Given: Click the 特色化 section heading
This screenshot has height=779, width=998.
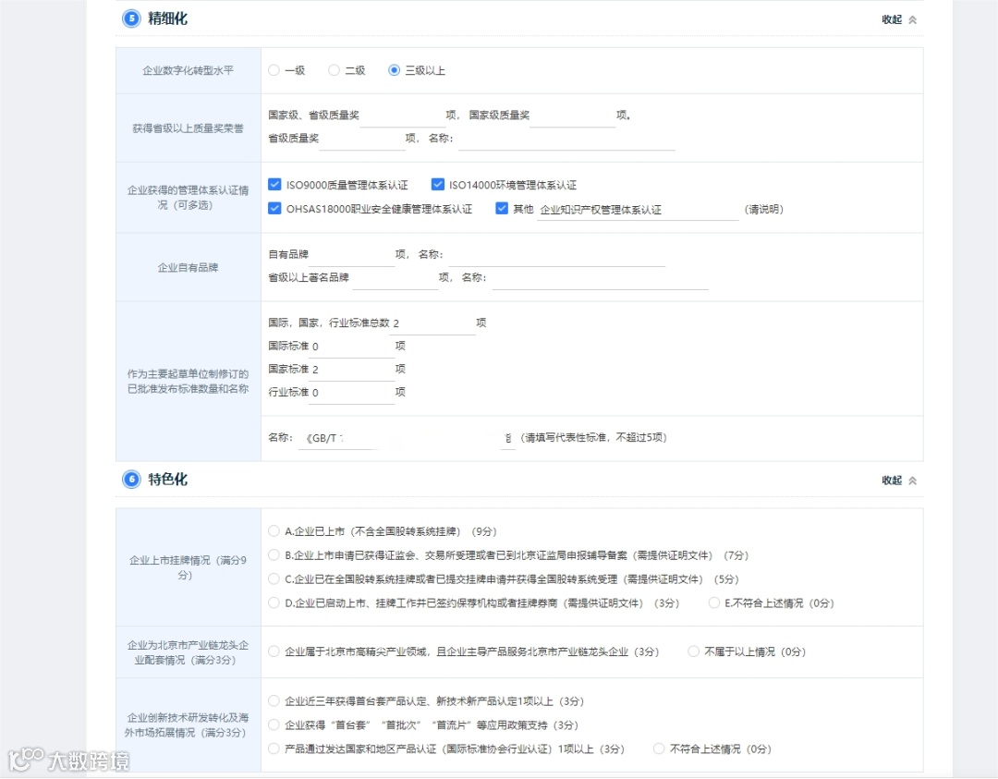Looking at the screenshot, I should [167, 480].
